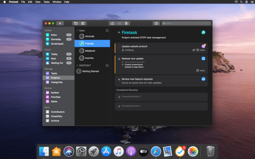Select the Firetask project in the list
The height and width of the screenshot is (159, 255).
click(92, 44)
